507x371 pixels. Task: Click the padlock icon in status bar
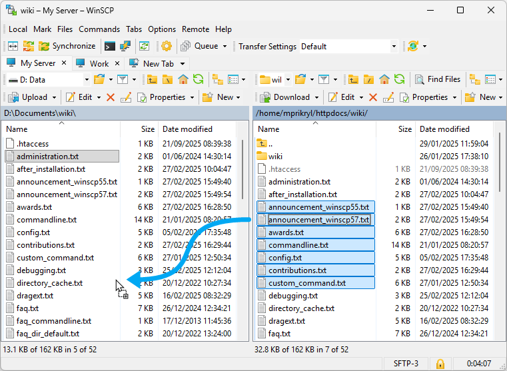pos(440,364)
